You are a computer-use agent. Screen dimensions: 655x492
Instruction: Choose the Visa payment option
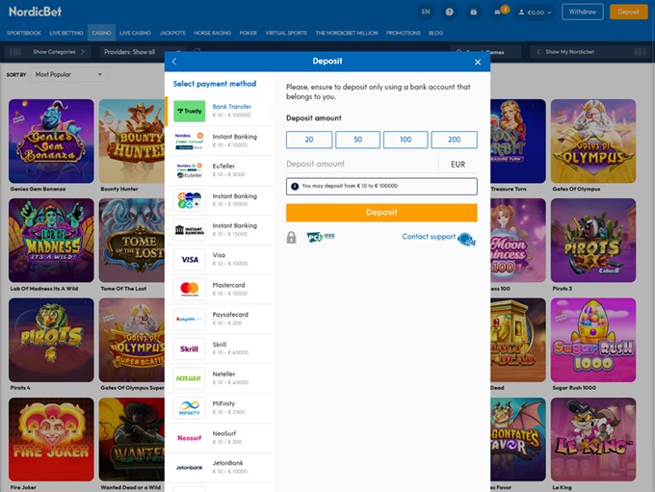(x=223, y=259)
